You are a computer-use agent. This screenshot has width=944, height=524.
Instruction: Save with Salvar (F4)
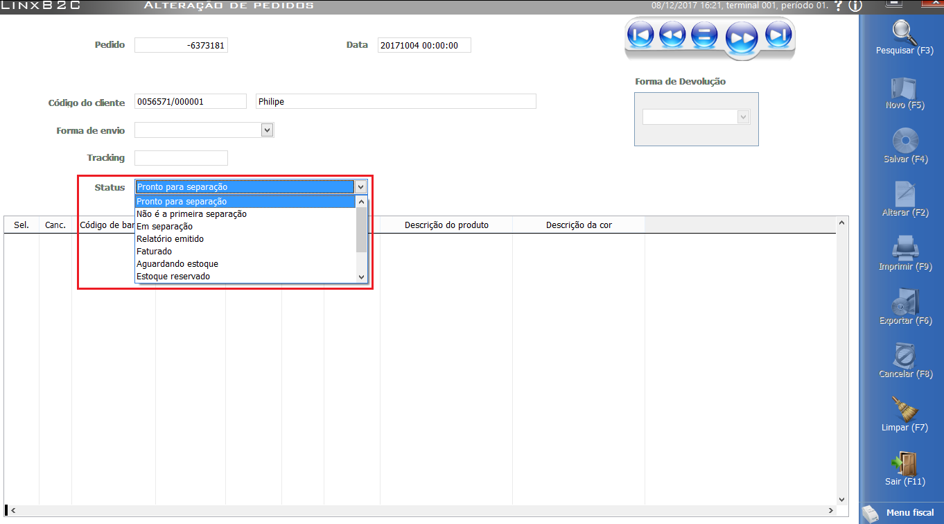click(905, 146)
